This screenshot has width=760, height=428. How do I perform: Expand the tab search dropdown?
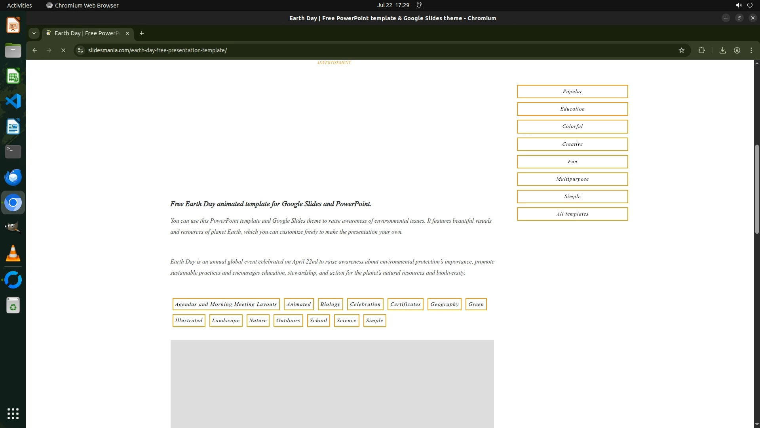tap(34, 33)
